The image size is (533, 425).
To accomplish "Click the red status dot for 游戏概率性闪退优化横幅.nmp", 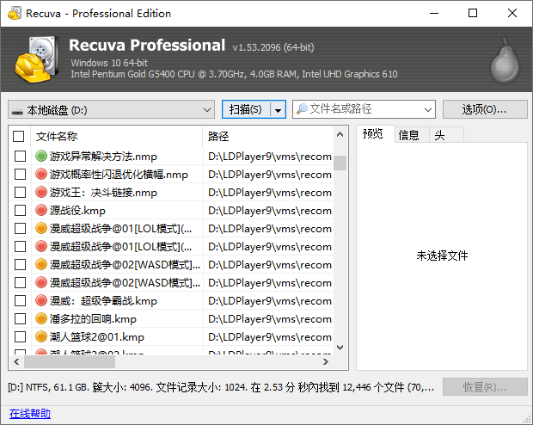I will point(40,175).
